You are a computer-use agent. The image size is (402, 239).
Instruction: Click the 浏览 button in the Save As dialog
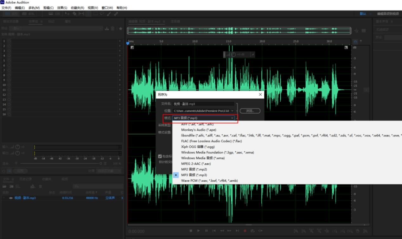click(250, 111)
